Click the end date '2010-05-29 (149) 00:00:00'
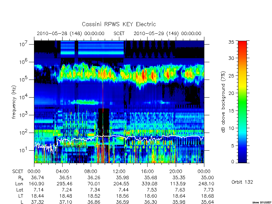The image size is (272, 204). 167,33
